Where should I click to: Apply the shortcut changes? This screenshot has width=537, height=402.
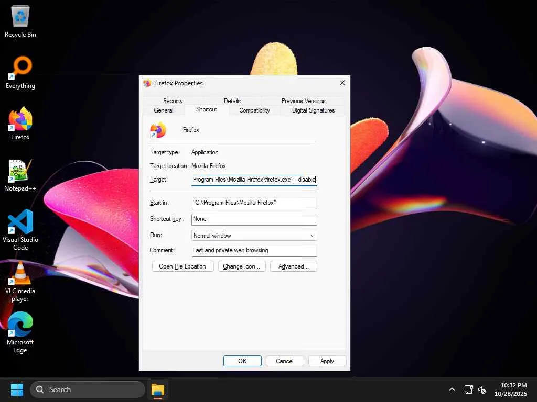[x=327, y=361]
